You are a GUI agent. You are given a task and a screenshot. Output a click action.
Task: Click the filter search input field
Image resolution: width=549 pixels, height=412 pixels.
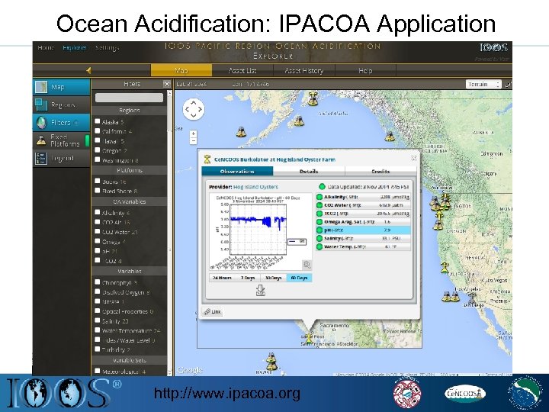tap(129, 98)
